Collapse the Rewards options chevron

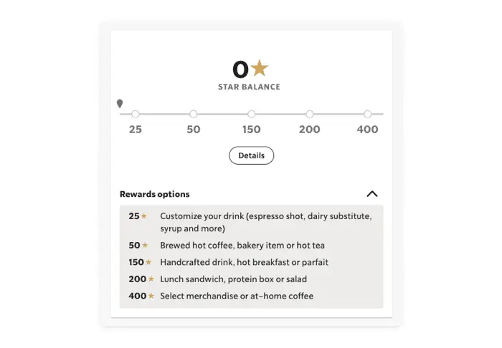pyautogui.click(x=371, y=194)
